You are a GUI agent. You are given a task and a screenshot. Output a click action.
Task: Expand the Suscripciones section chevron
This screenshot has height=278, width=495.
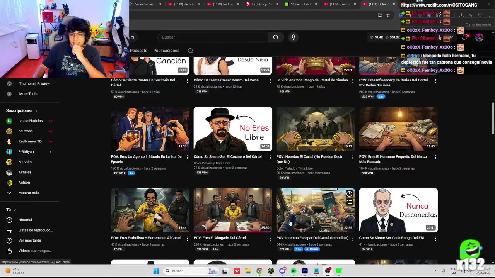coord(36,111)
